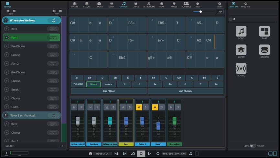Toggle the Local / Project switch
The height and width of the screenshot is (158, 280).
click(x=253, y=146)
